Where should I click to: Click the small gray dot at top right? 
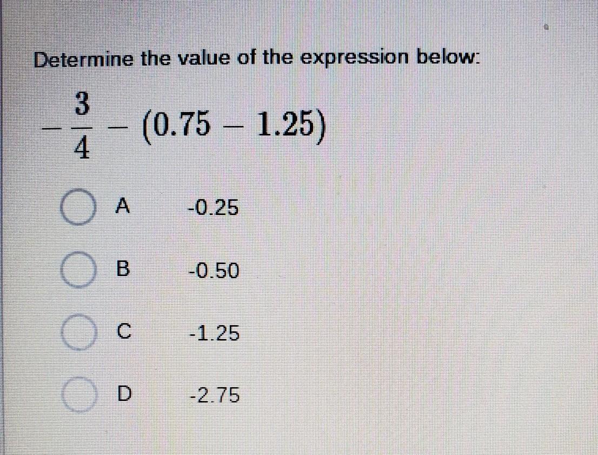[546, 28]
